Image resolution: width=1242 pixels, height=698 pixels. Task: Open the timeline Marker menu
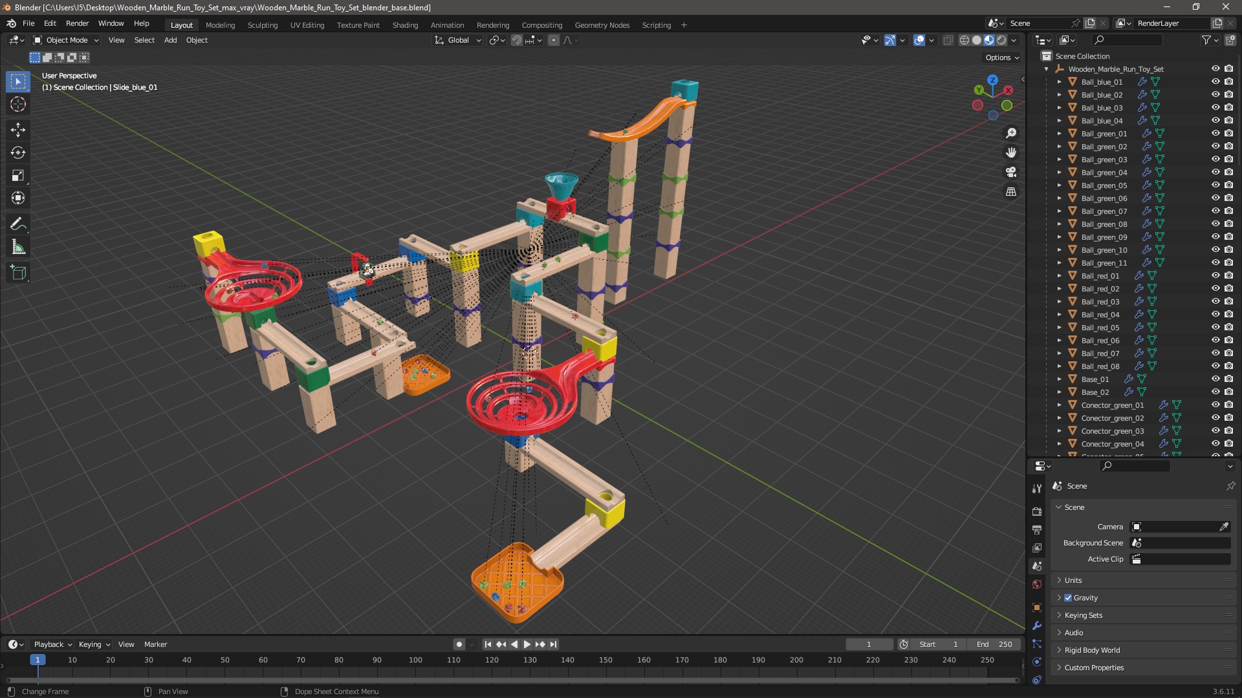[155, 644]
